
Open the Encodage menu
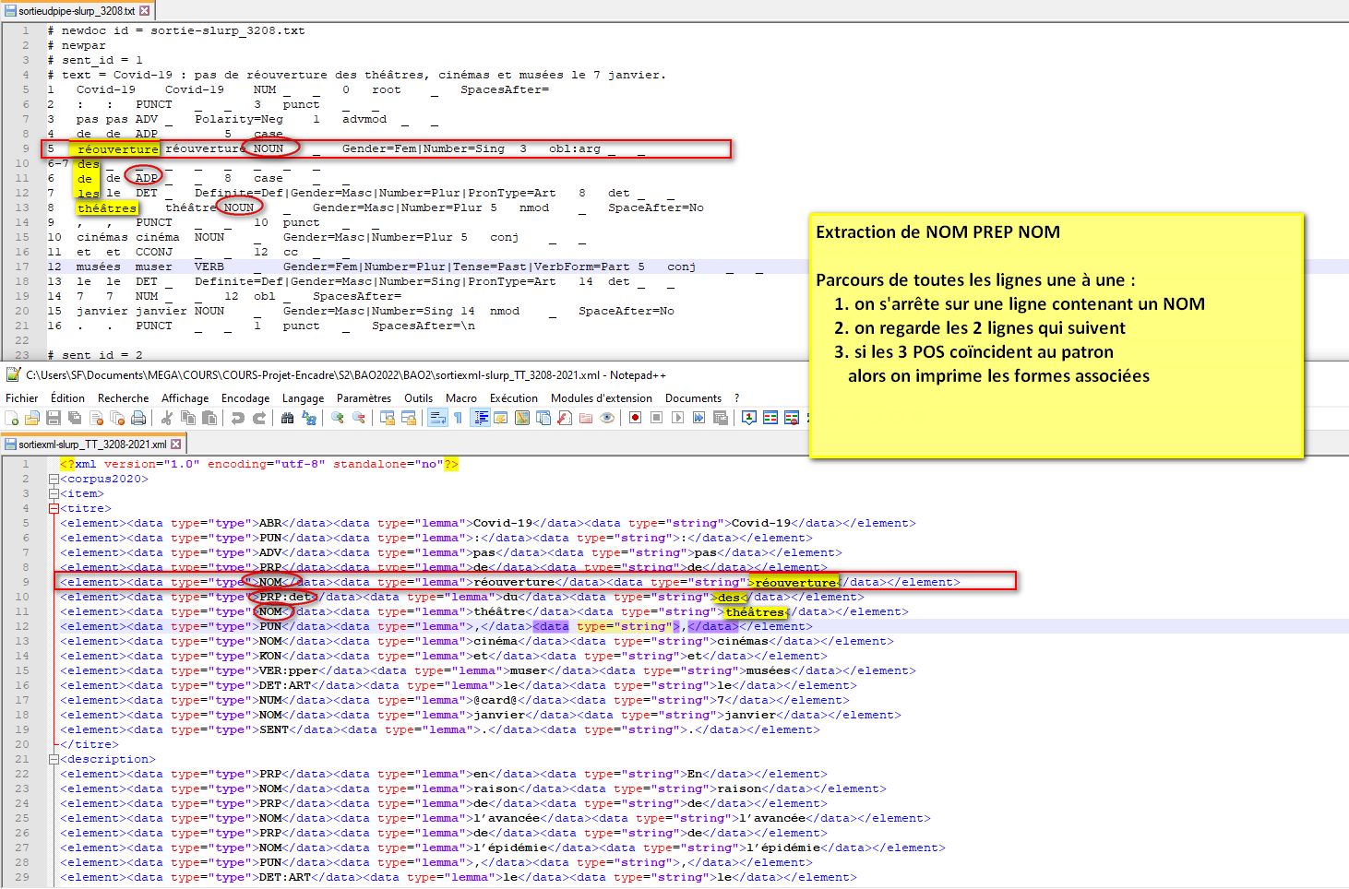point(245,398)
